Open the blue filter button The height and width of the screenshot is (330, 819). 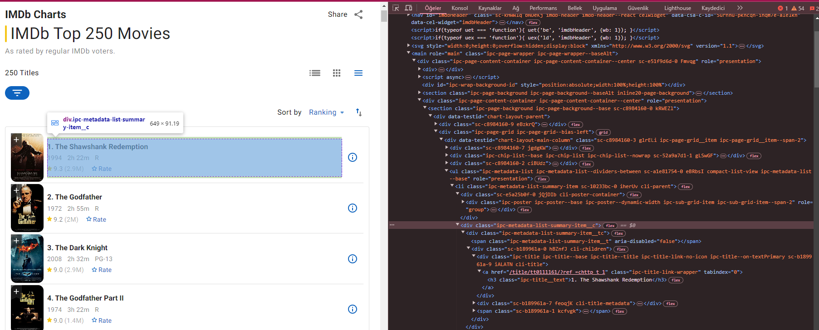(17, 93)
